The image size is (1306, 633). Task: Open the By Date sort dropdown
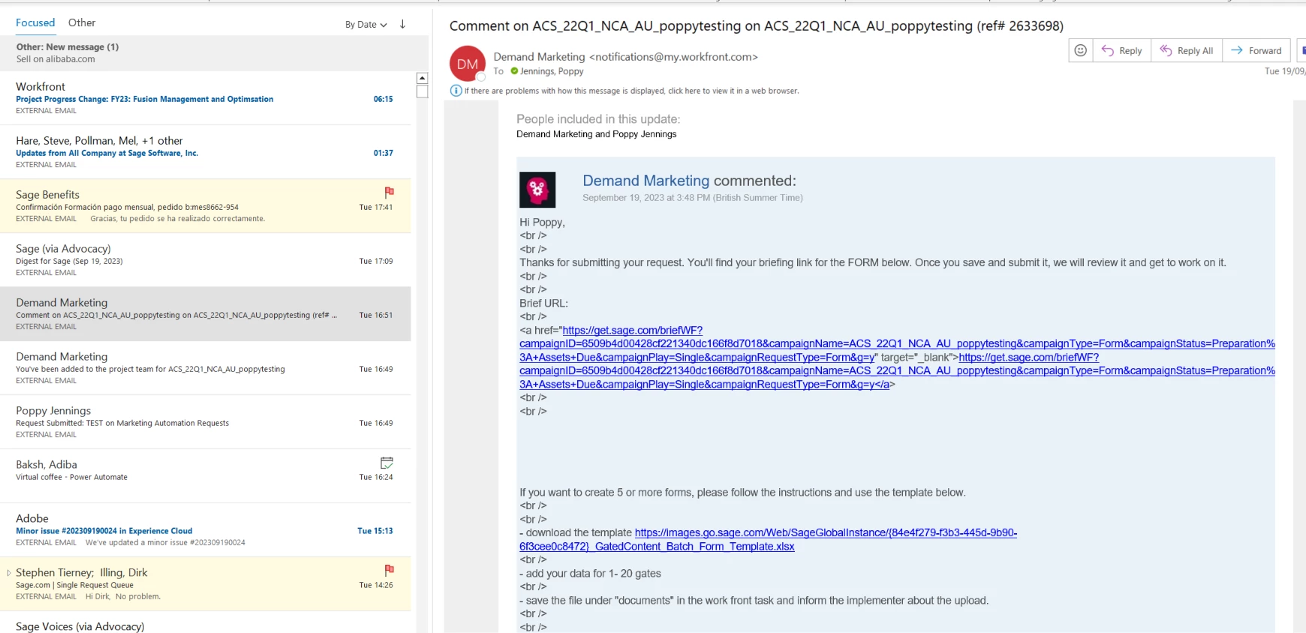[x=366, y=25]
